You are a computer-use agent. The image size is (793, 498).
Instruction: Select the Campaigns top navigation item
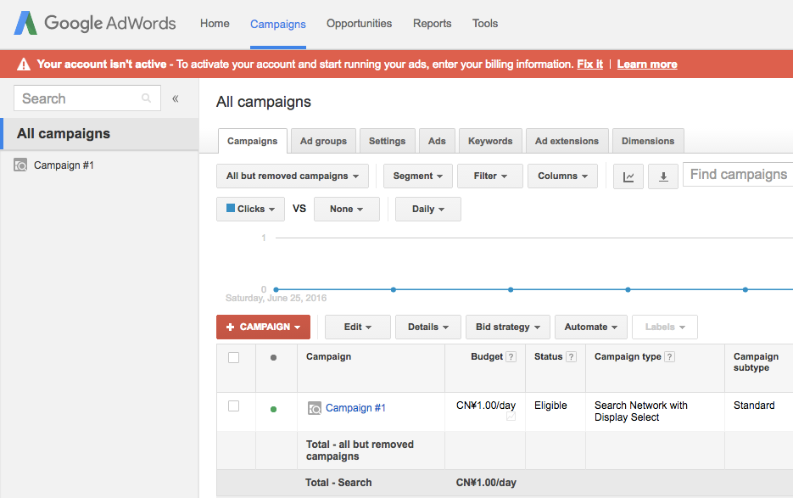(277, 24)
